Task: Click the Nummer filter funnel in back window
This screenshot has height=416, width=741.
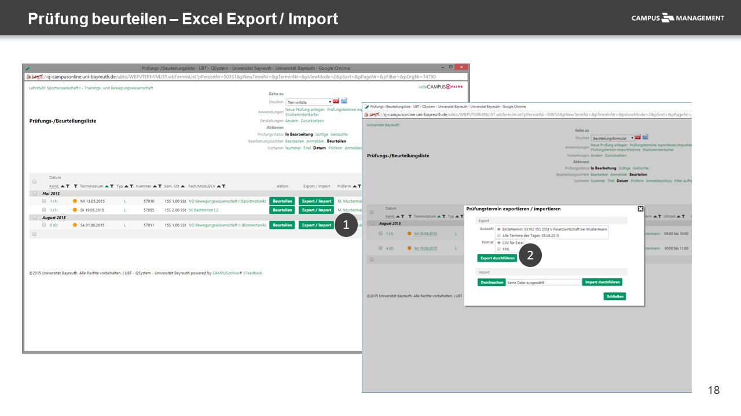Action: coord(159,187)
